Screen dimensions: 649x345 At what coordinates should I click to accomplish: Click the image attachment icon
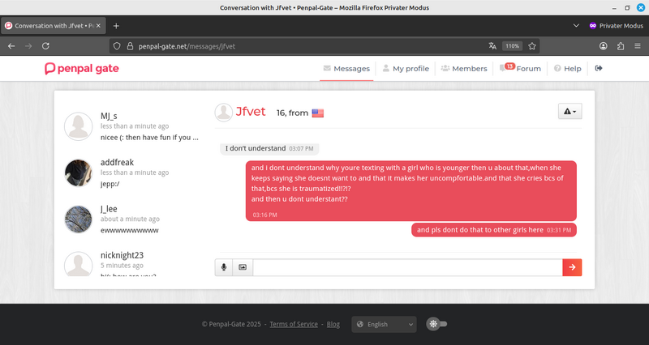coord(243,267)
